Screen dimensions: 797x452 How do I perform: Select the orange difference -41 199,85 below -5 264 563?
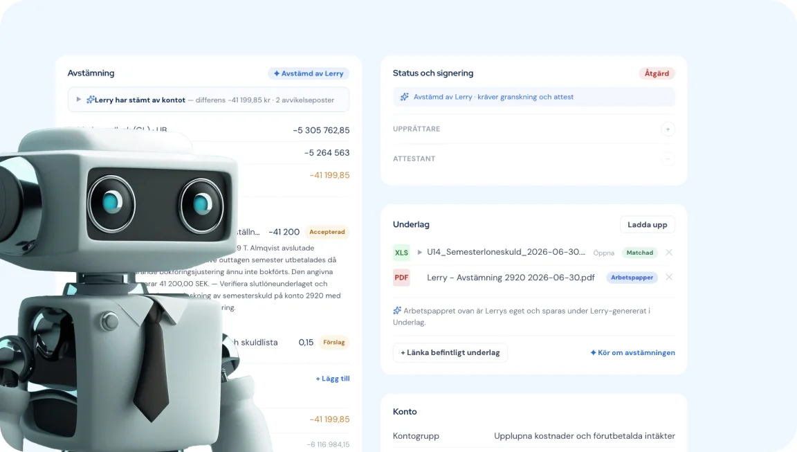pos(329,175)
